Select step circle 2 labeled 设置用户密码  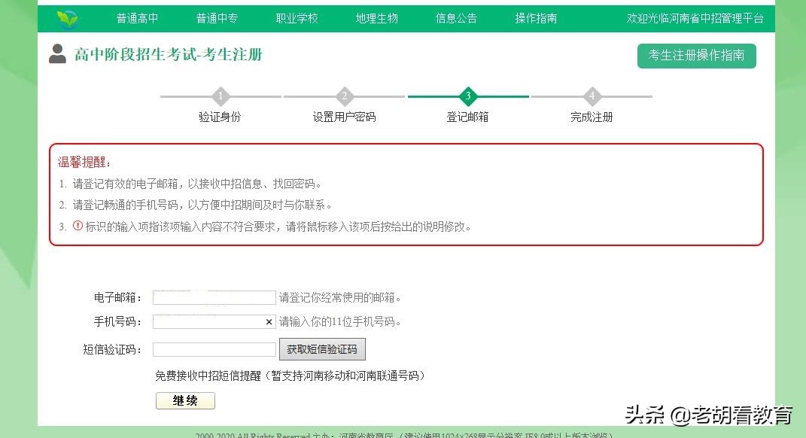coord(344,96)
